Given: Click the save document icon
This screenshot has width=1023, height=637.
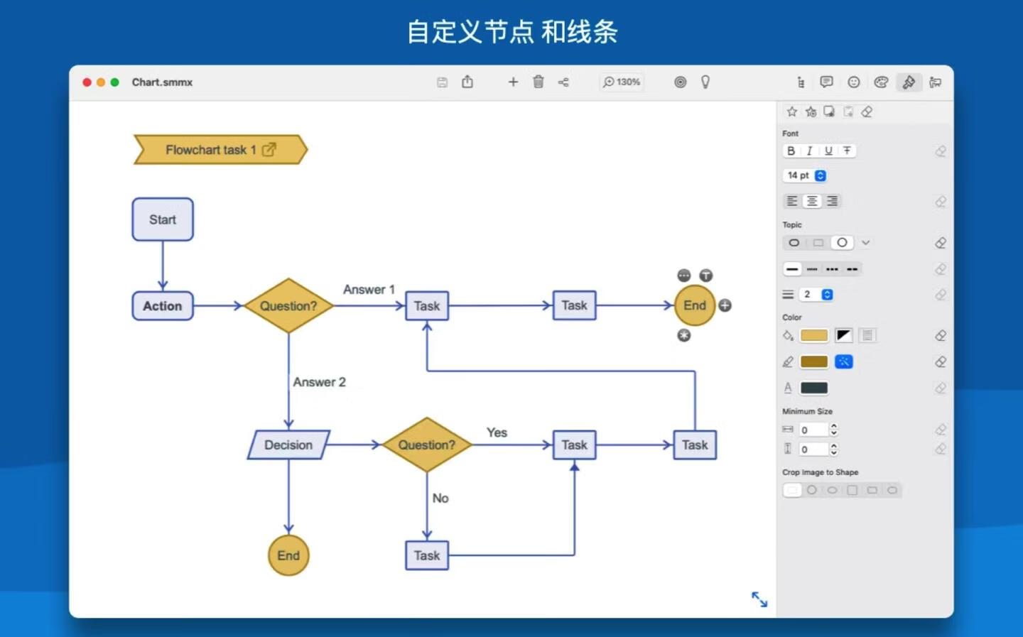Looking at the screenshot, I should pos(442,82).
